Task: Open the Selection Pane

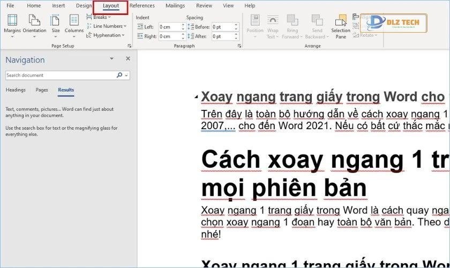Action: point(341,26)
